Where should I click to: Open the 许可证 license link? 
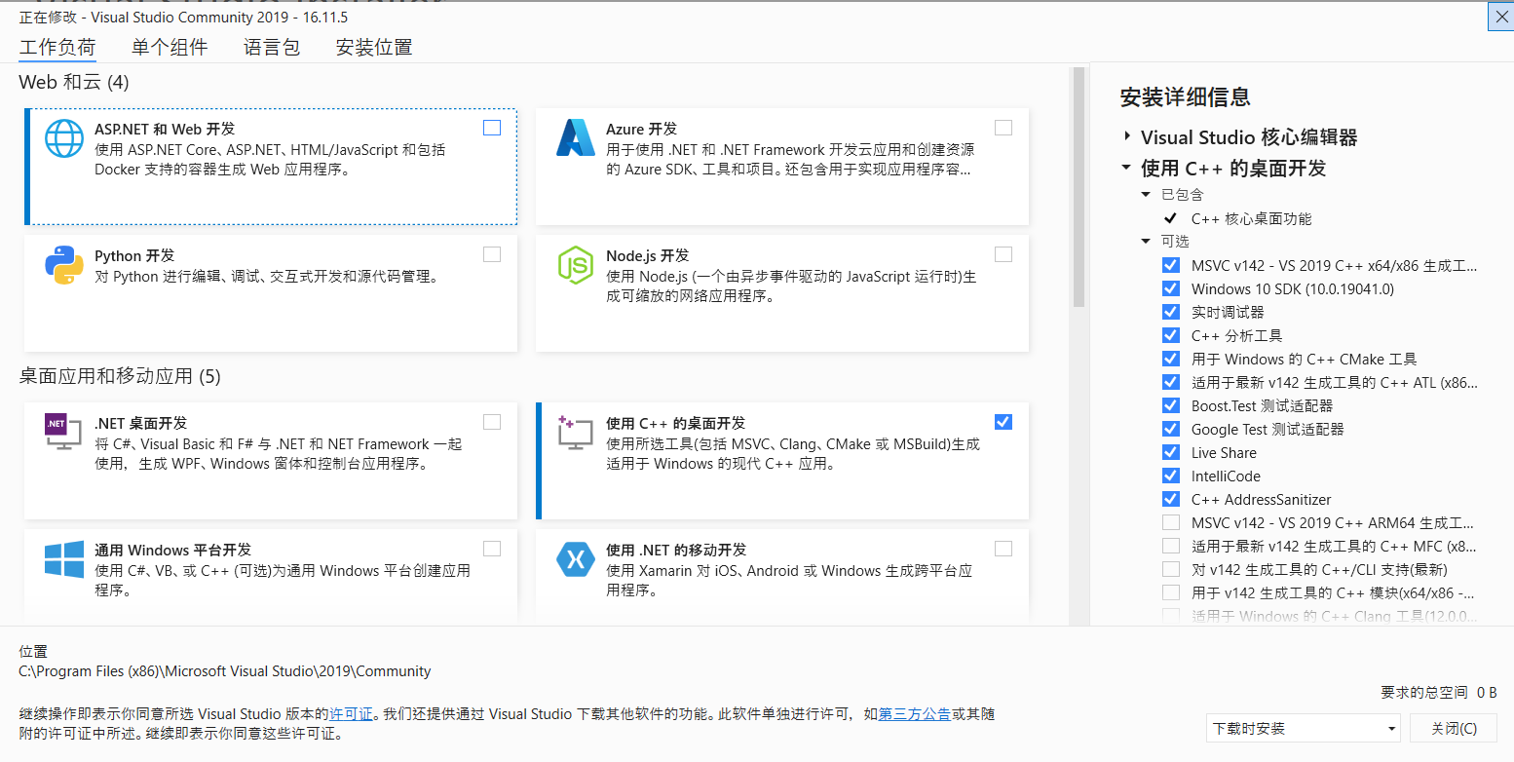click(351, 714)
